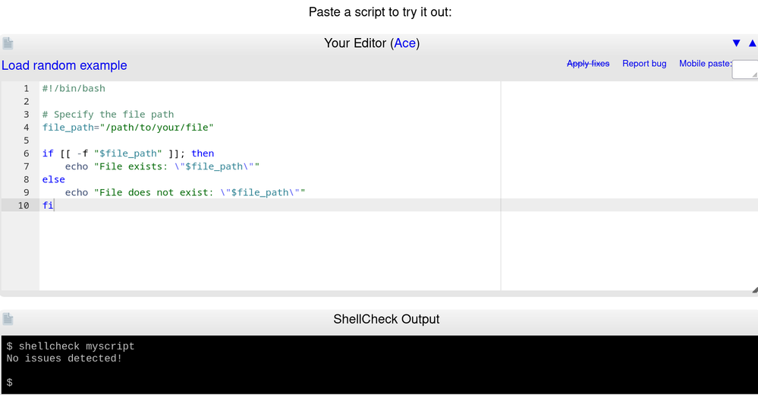This screenshot has height=395, width=758.
Task: Load a random example script
Action: pos(64,65)
